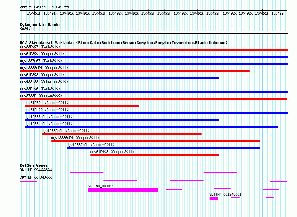Open the dgv12885n54 (Cooper2011) variant label
This screenshot has height=217, width=297.
click(x=65, y=131)
